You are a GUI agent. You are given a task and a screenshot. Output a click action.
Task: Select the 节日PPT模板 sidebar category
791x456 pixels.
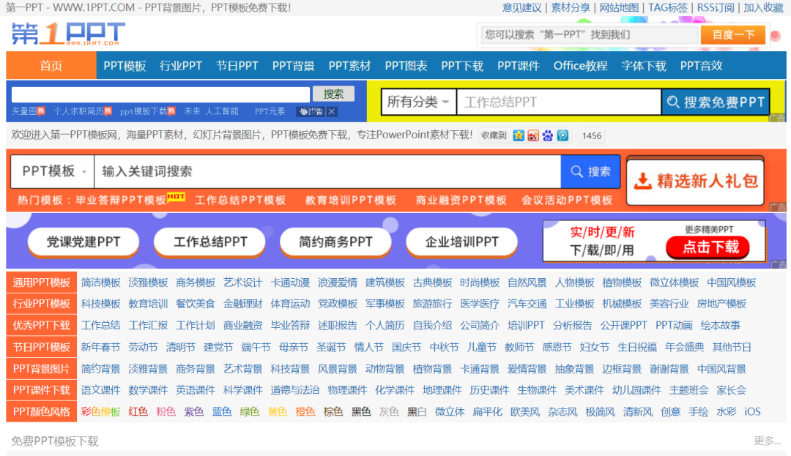click(41, 346)
